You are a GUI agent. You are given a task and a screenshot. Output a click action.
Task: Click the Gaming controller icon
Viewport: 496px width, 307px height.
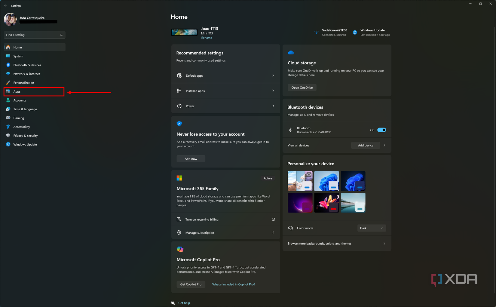[8, 118]
